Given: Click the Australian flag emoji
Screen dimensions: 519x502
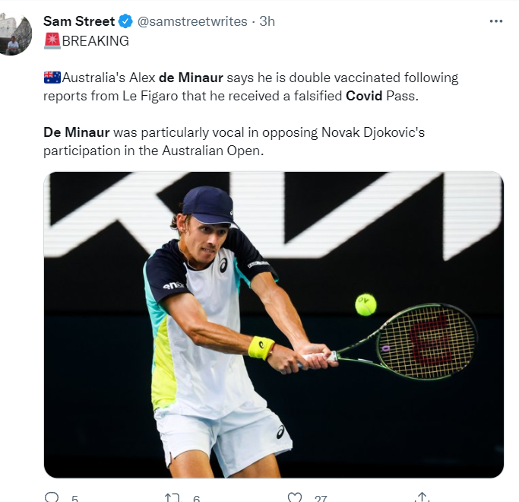Looking at the screenshot, I should click(52, 78).
